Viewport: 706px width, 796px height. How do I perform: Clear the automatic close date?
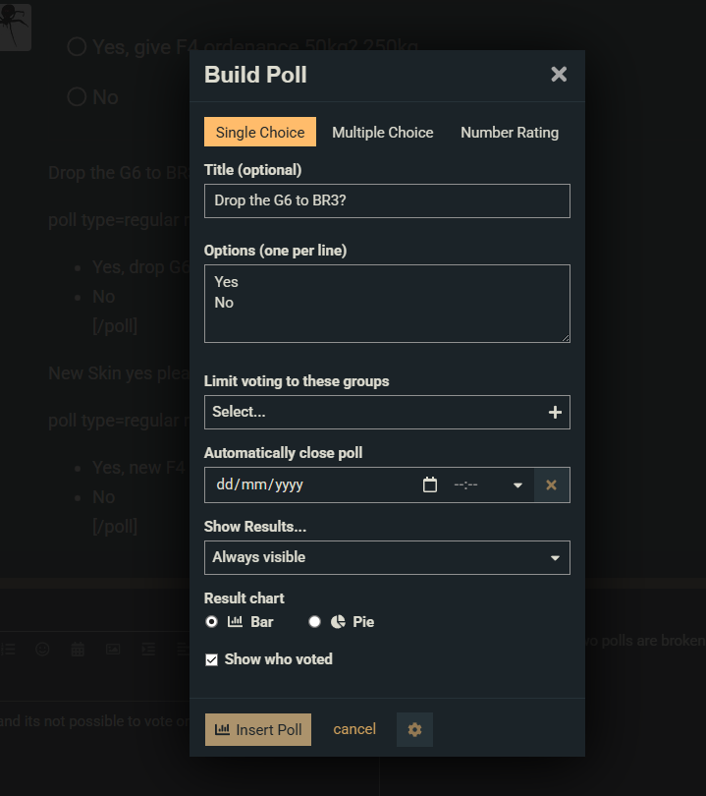point(551,484)
